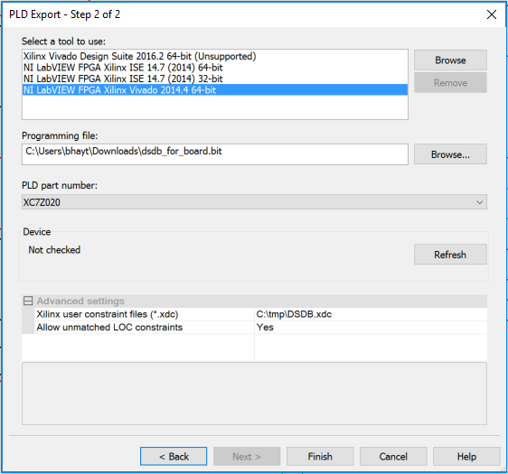Click the Remove tool button
Image resolution: width=508 pixels, height=474 pixels.
pos(450,83)
